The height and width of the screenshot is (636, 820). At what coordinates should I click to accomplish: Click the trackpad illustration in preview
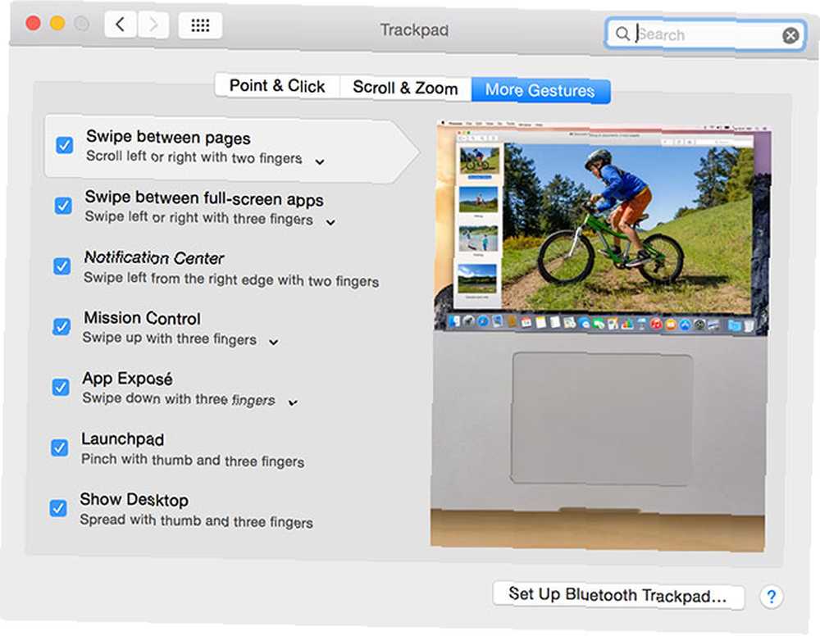pos(602,419)
